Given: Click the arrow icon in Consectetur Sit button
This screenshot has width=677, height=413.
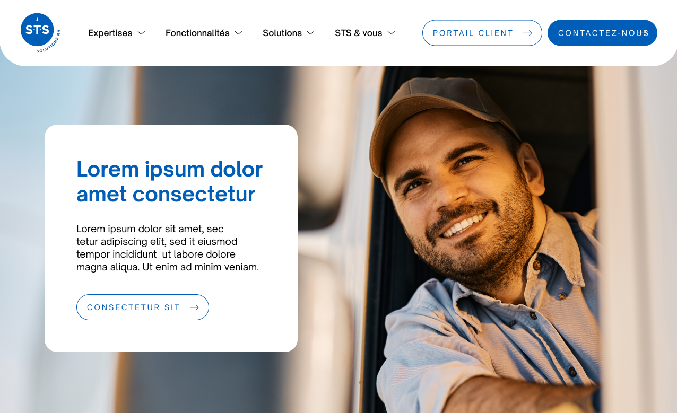Looking at the screenshot, I should click(x=194, y=307).
